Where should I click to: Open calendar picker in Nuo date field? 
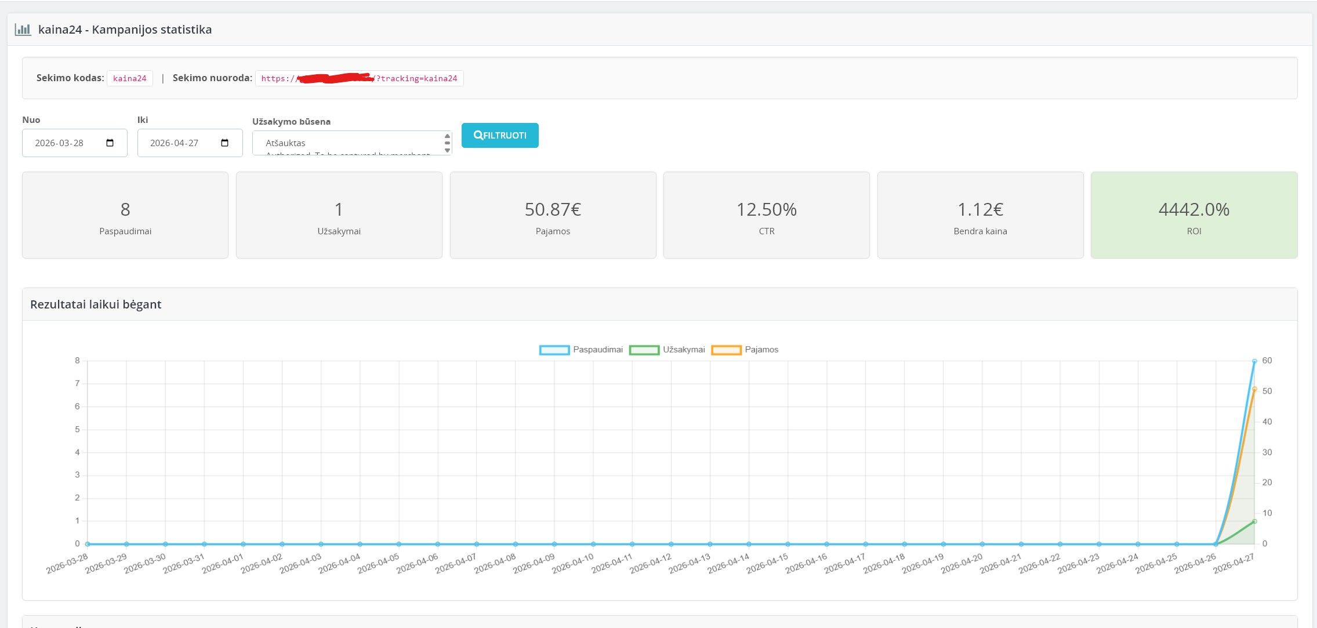tap(110, 143)
